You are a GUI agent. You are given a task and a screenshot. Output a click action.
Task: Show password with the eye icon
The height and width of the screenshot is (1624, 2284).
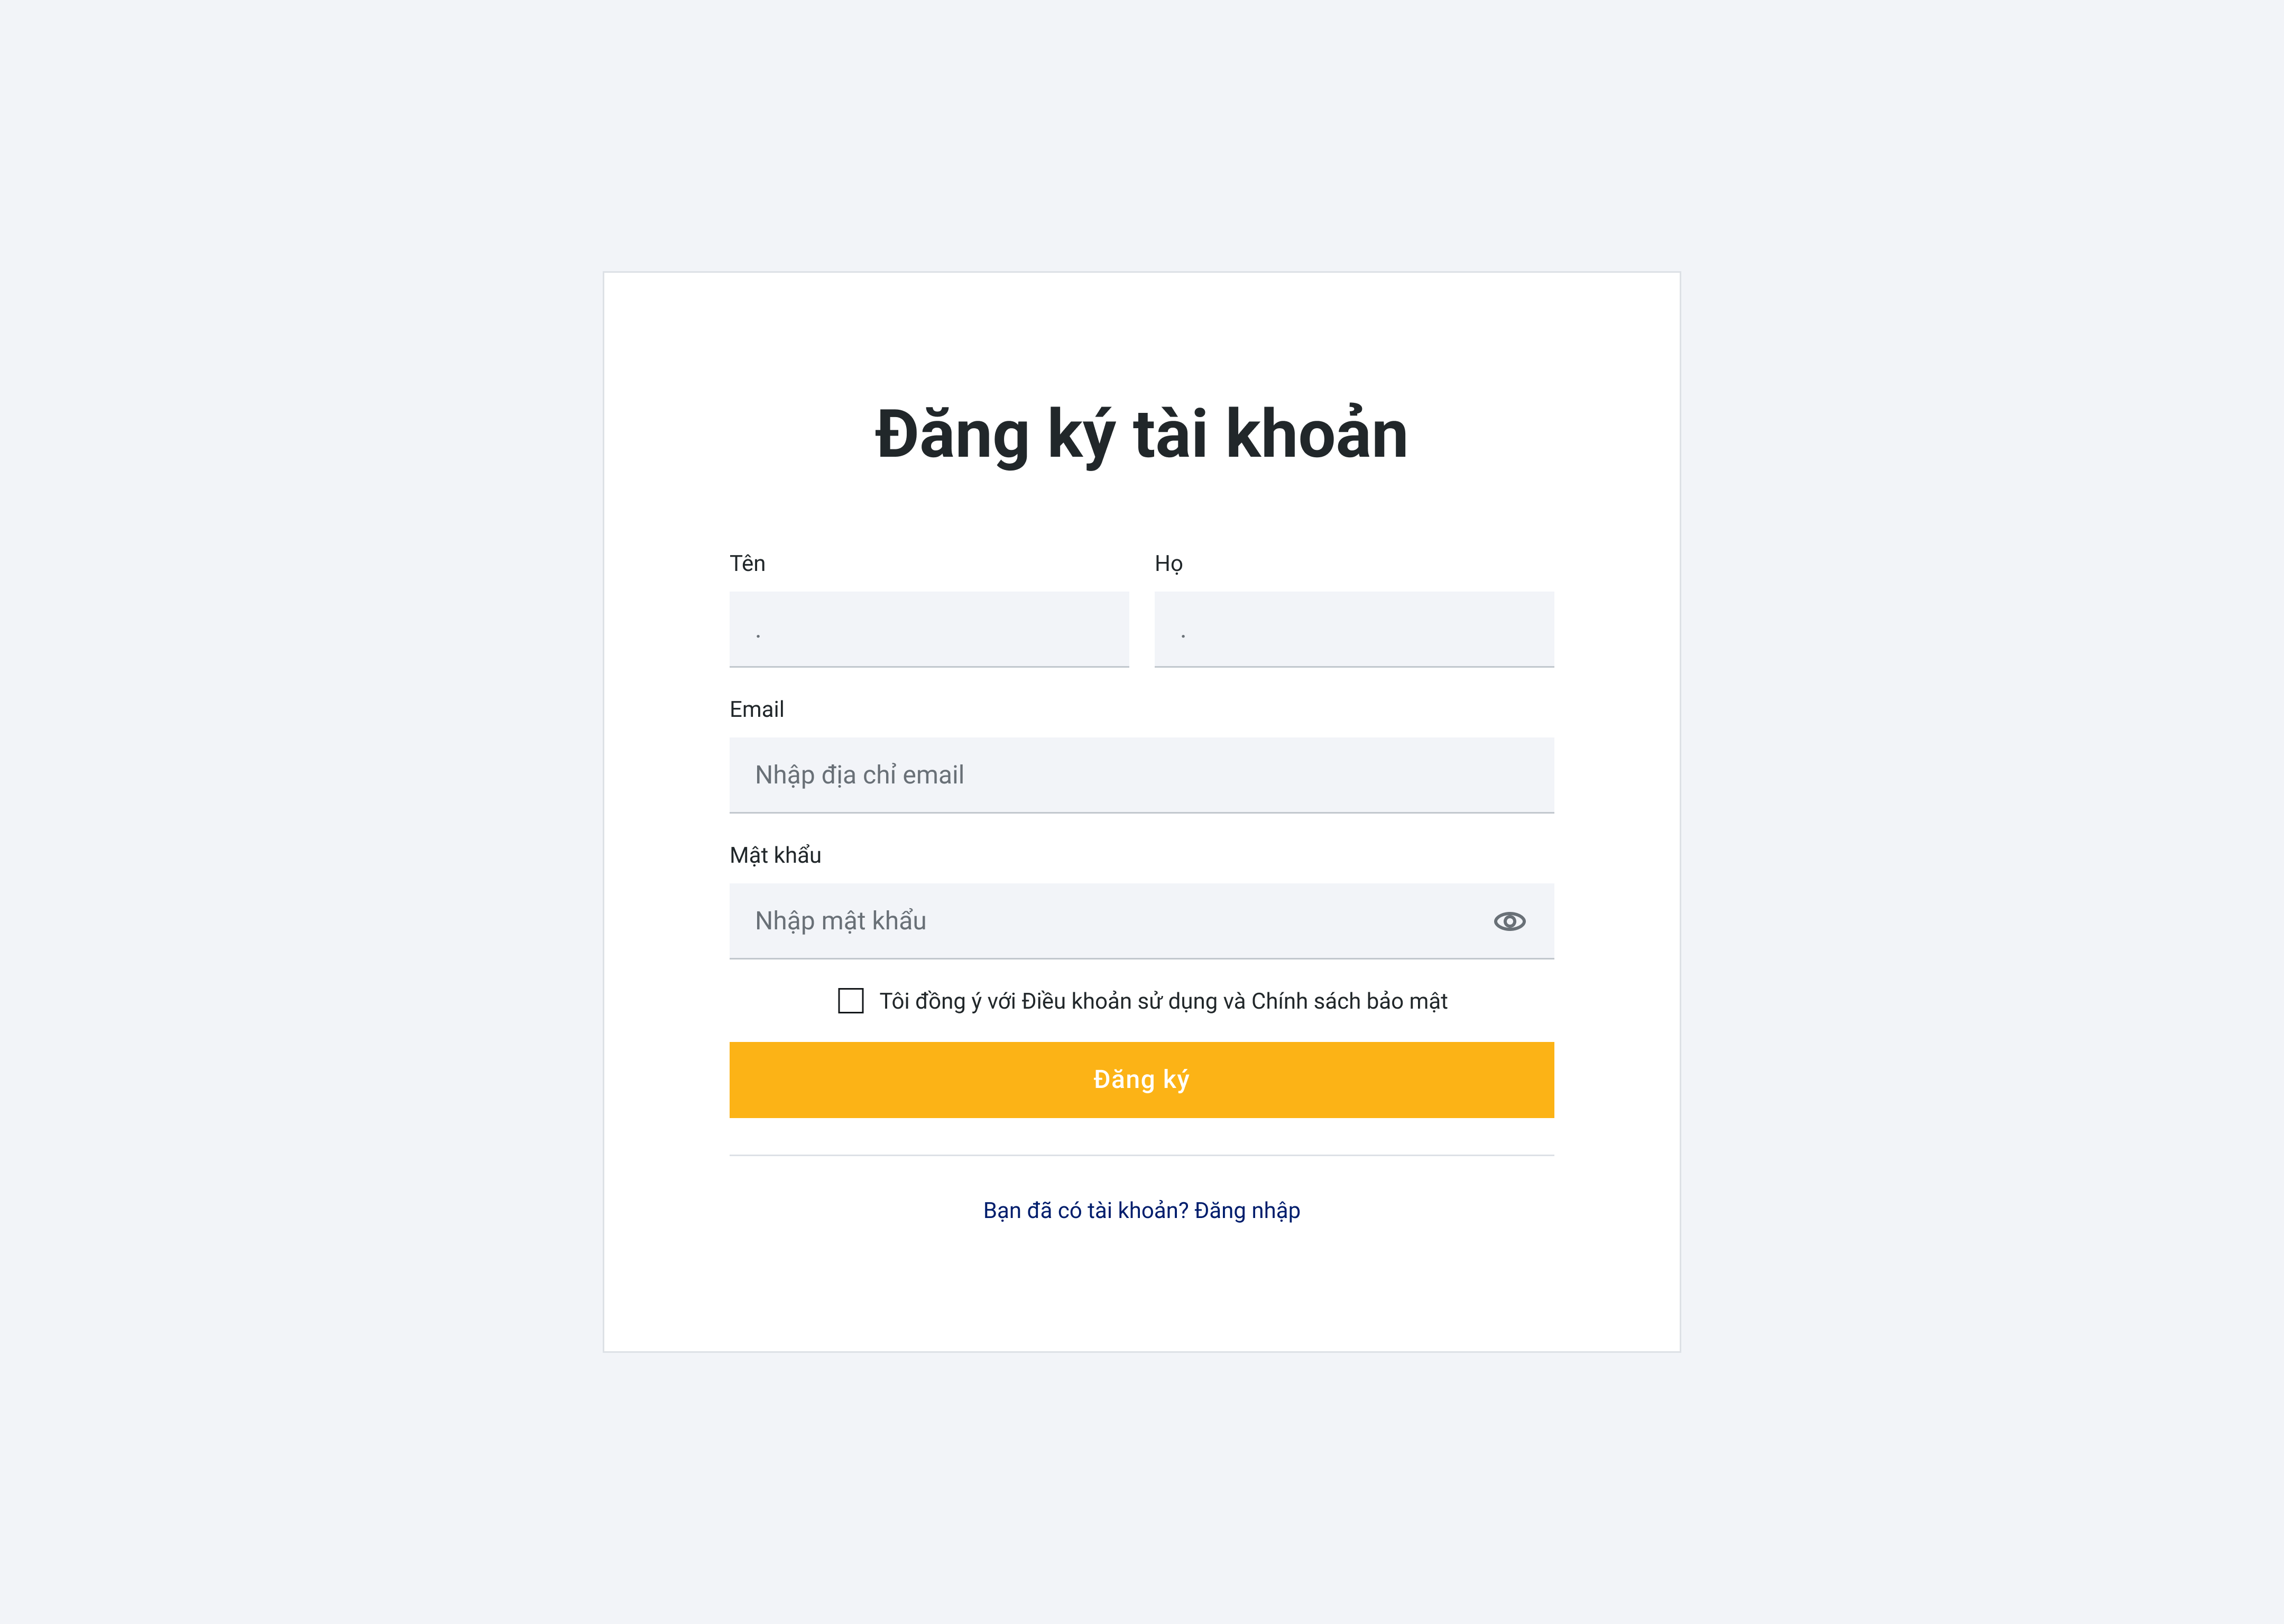[1509, 921]
